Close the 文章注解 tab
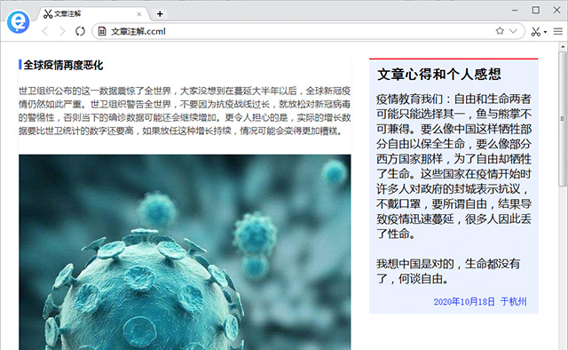568x350 pixels. click(x=139, y=14)
